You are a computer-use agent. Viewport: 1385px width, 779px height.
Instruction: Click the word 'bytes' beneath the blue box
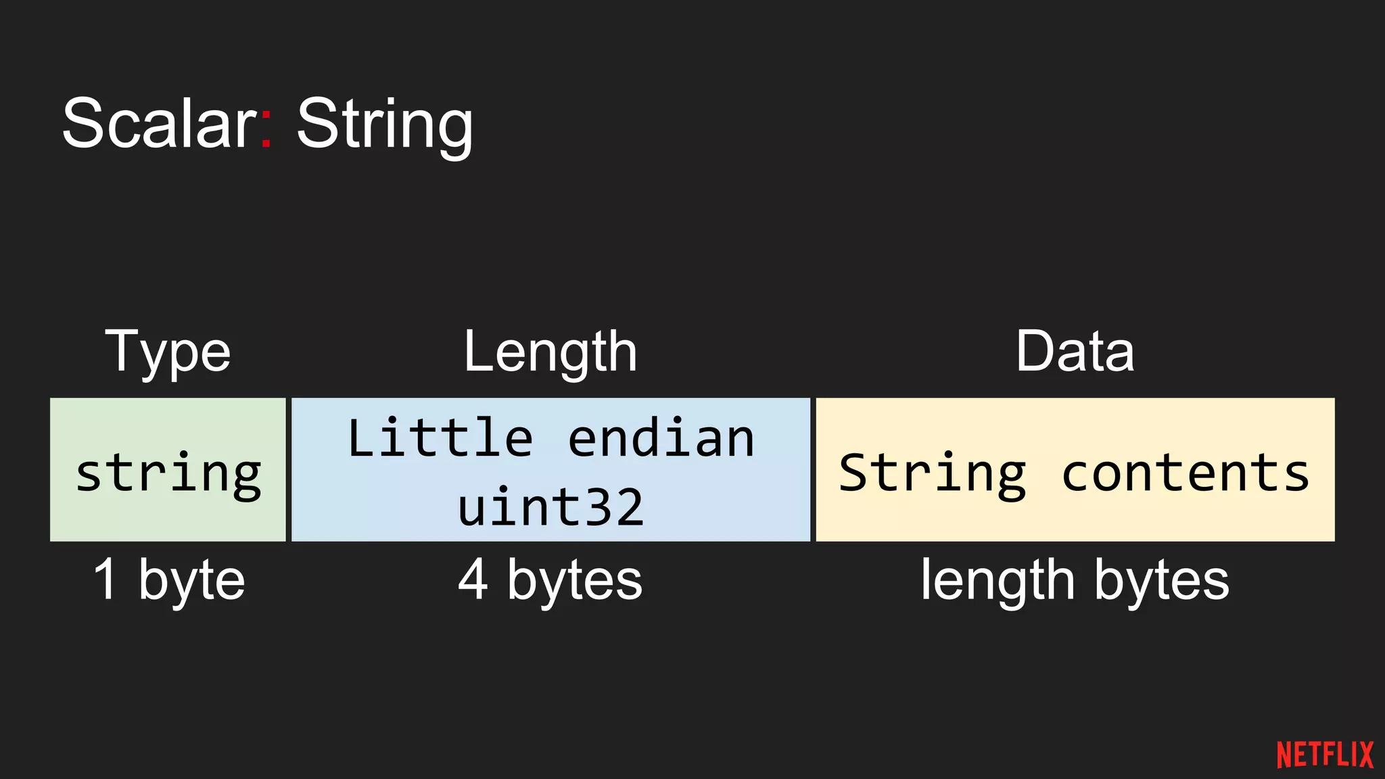tap(574, 580)
